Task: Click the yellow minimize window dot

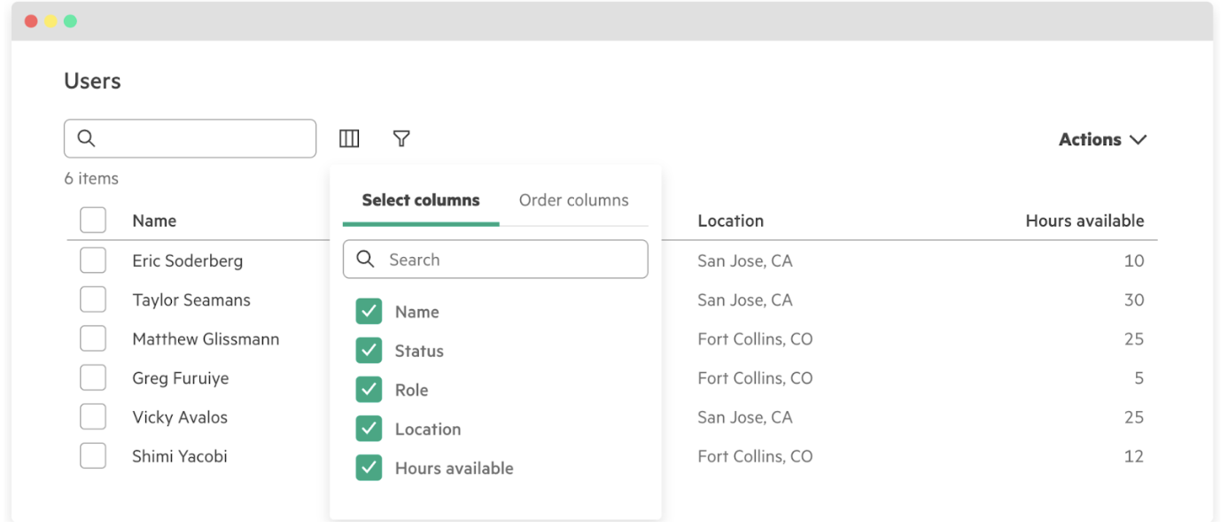Action: coord(51,21)
